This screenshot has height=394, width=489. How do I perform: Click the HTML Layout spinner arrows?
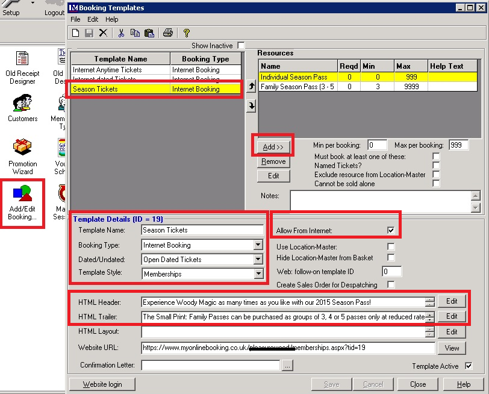coord(430,332)
